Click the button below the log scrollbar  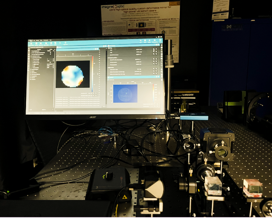pyautogui.click(x=105, y=106)
